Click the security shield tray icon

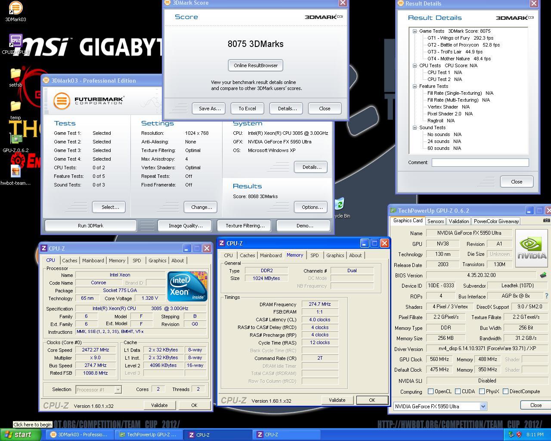[519, 435]
